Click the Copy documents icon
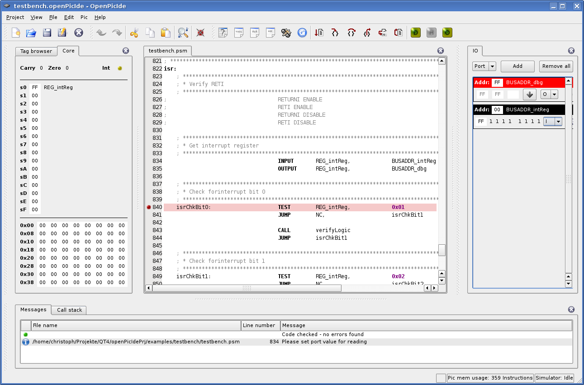 (x=150, y=33)
